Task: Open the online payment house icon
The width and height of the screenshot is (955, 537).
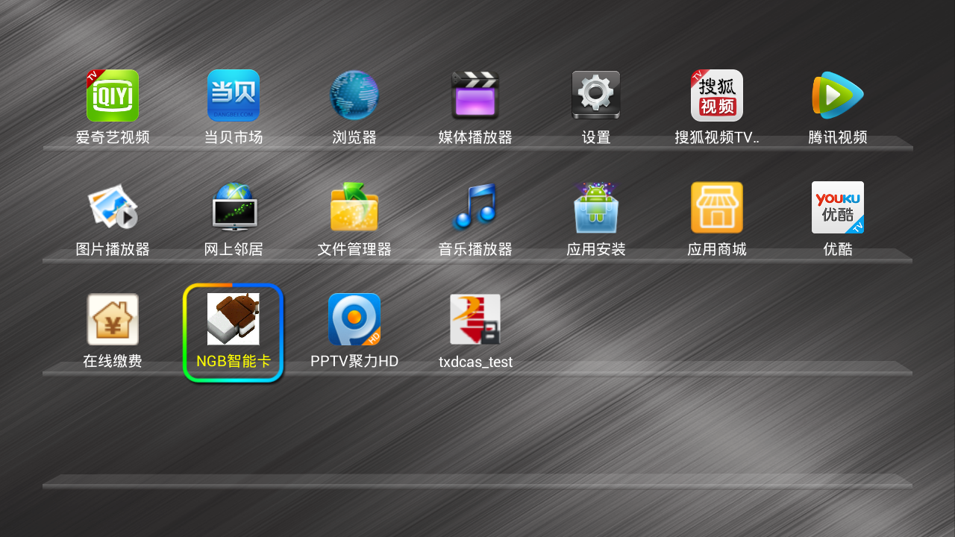Action: coord(113,319)
